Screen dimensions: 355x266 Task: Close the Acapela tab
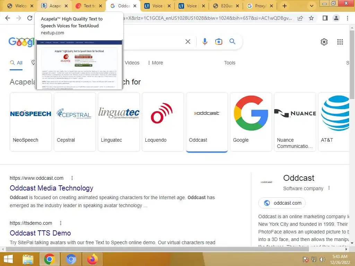click(66, 6)
